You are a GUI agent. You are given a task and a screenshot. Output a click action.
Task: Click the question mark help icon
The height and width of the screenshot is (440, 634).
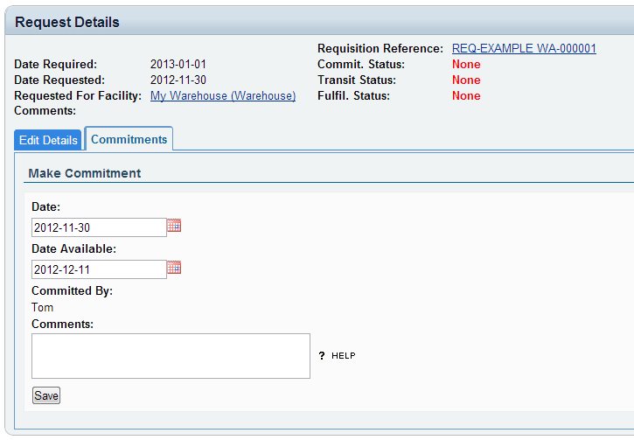(x=322, y=356)
